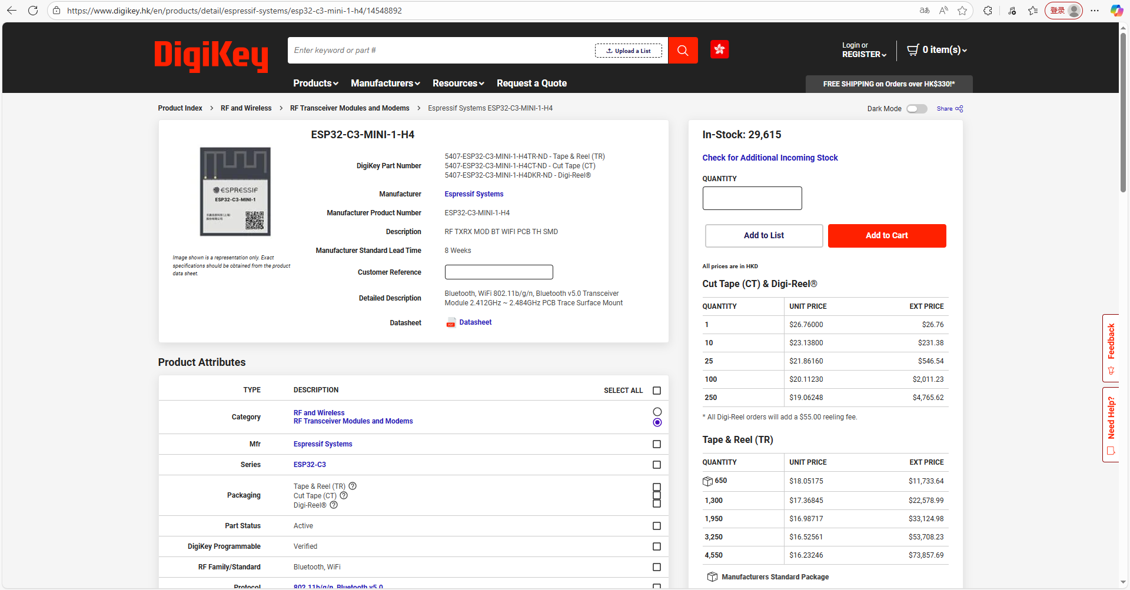The image size is (1130, 590).
Task: Select the RF and Wireless category radio
Action: 657,412
